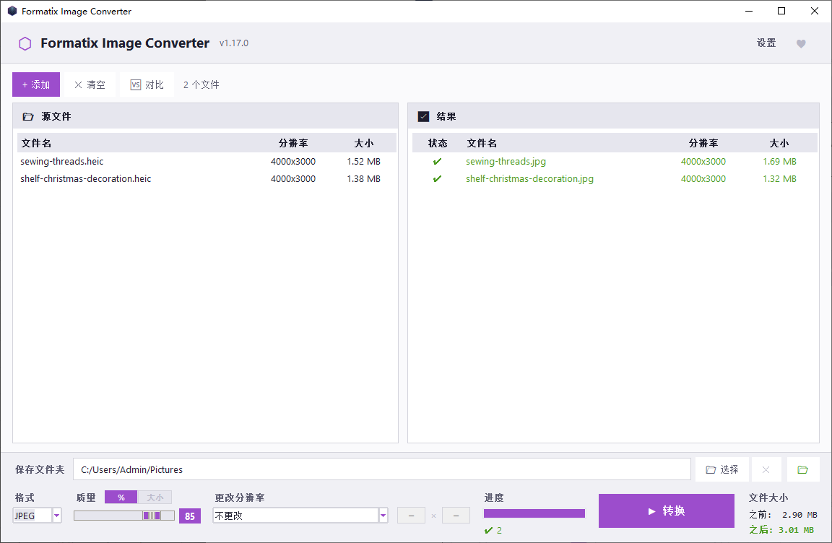832x543 pixels.
Task: Click green checkmark status for sewing-threads.jpg
Action: coord(437,161)
